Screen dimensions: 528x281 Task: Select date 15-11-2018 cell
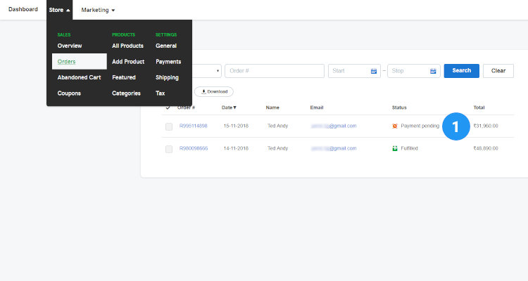236,126
